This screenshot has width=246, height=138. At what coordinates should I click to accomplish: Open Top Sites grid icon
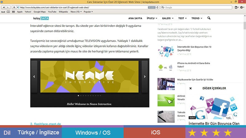pos(13,12)
